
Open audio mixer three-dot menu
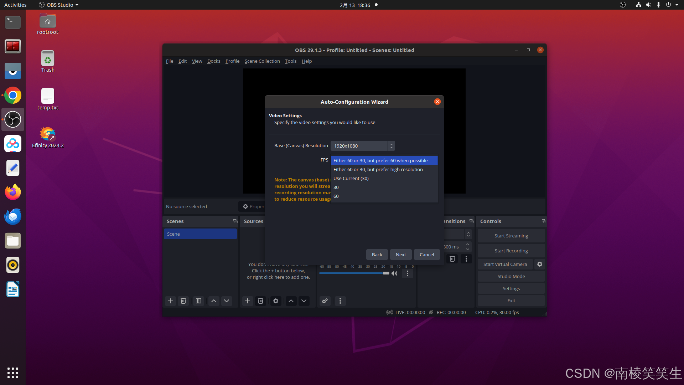408,273
